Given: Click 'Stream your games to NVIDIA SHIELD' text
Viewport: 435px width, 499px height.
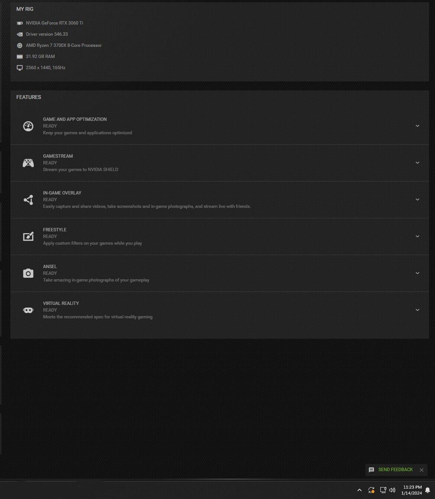Looking at the screenshot, I should (81, 170).
